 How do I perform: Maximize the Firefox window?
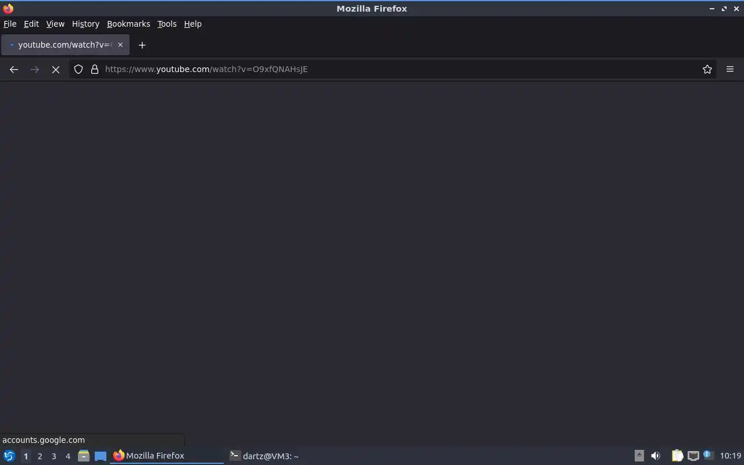pyautogui.click(x=724, y=9)
